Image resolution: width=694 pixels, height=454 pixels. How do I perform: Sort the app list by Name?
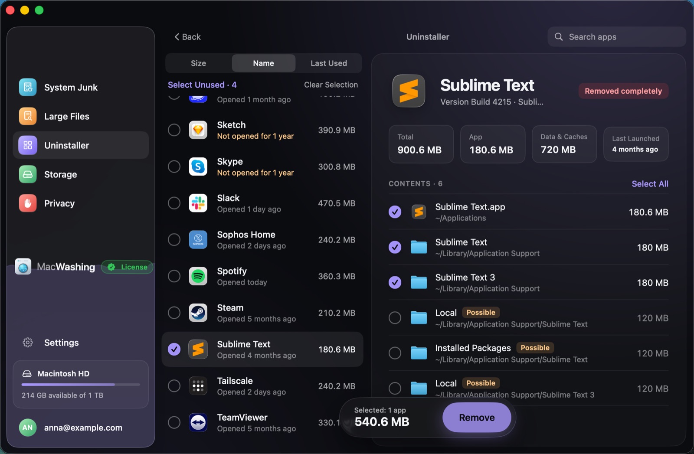point(264,63)
